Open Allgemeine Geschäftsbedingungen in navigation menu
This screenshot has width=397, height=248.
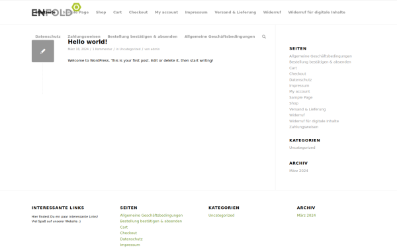coord(220,36)
